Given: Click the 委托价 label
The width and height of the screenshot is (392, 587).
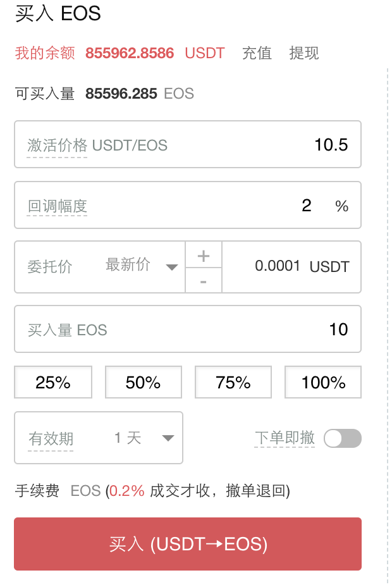Looking at the screenshot, I should tap(50, 266).
